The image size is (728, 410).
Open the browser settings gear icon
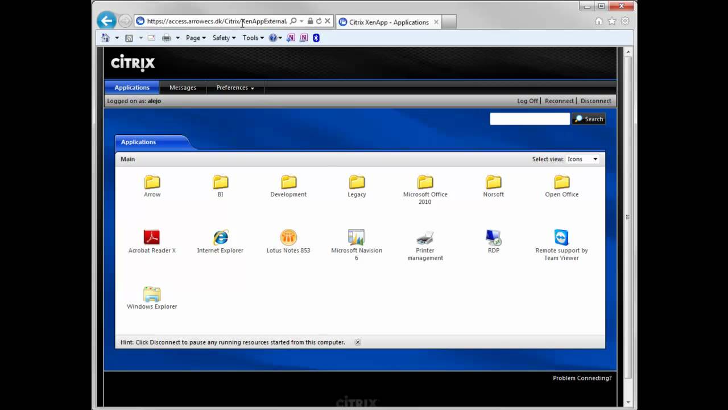click(x=625, y=21)
